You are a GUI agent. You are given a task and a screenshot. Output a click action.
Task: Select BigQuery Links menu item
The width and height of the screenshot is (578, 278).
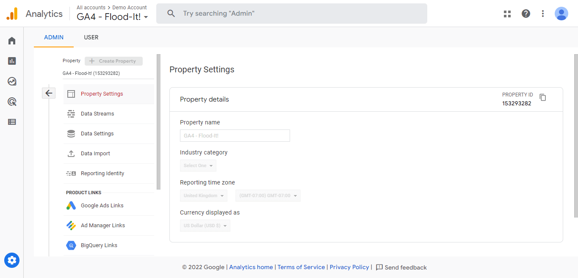pos(109,245)
